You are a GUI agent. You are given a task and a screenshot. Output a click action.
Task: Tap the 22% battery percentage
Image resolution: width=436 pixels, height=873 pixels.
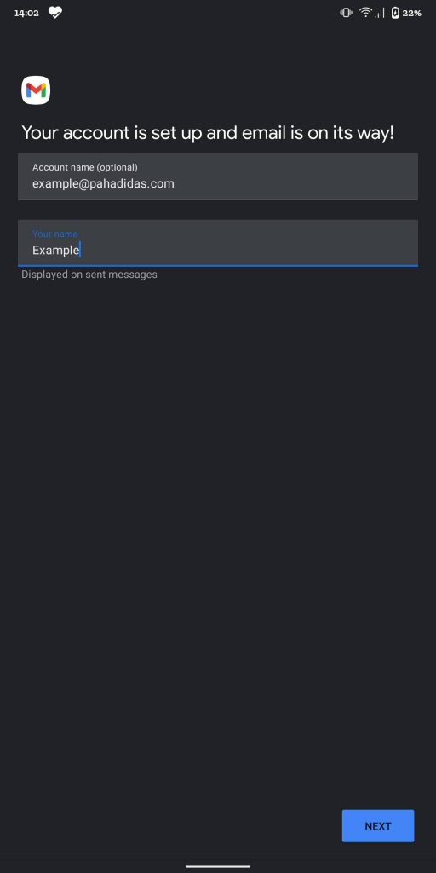click(412, 13)
